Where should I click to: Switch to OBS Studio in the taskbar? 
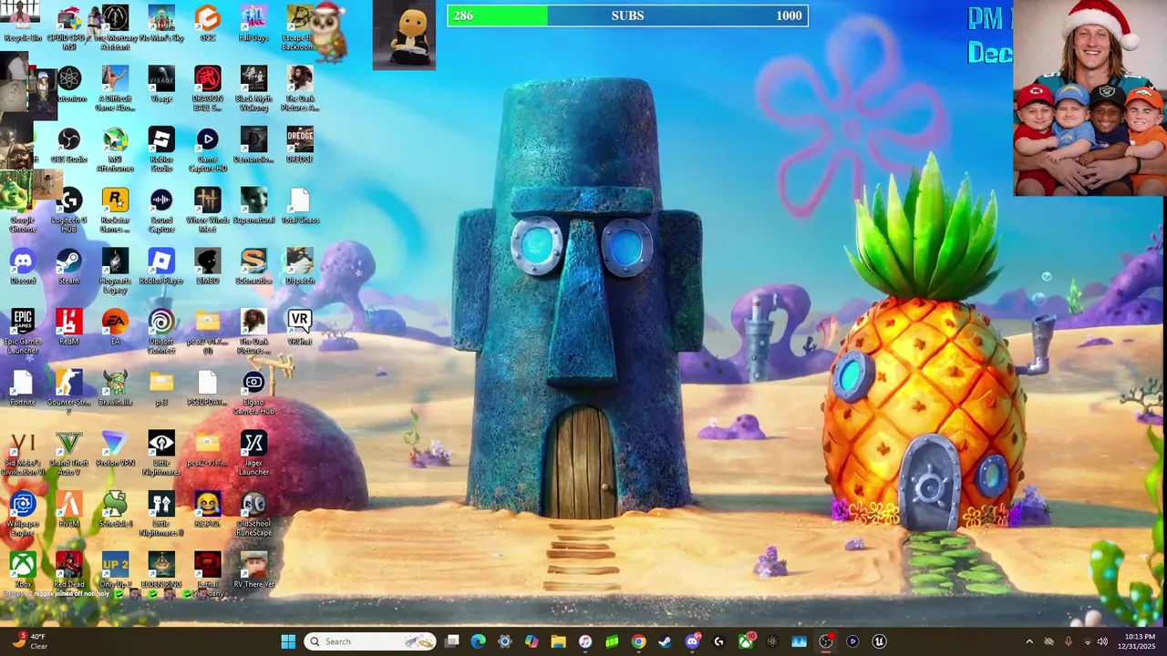click(826, 641)
